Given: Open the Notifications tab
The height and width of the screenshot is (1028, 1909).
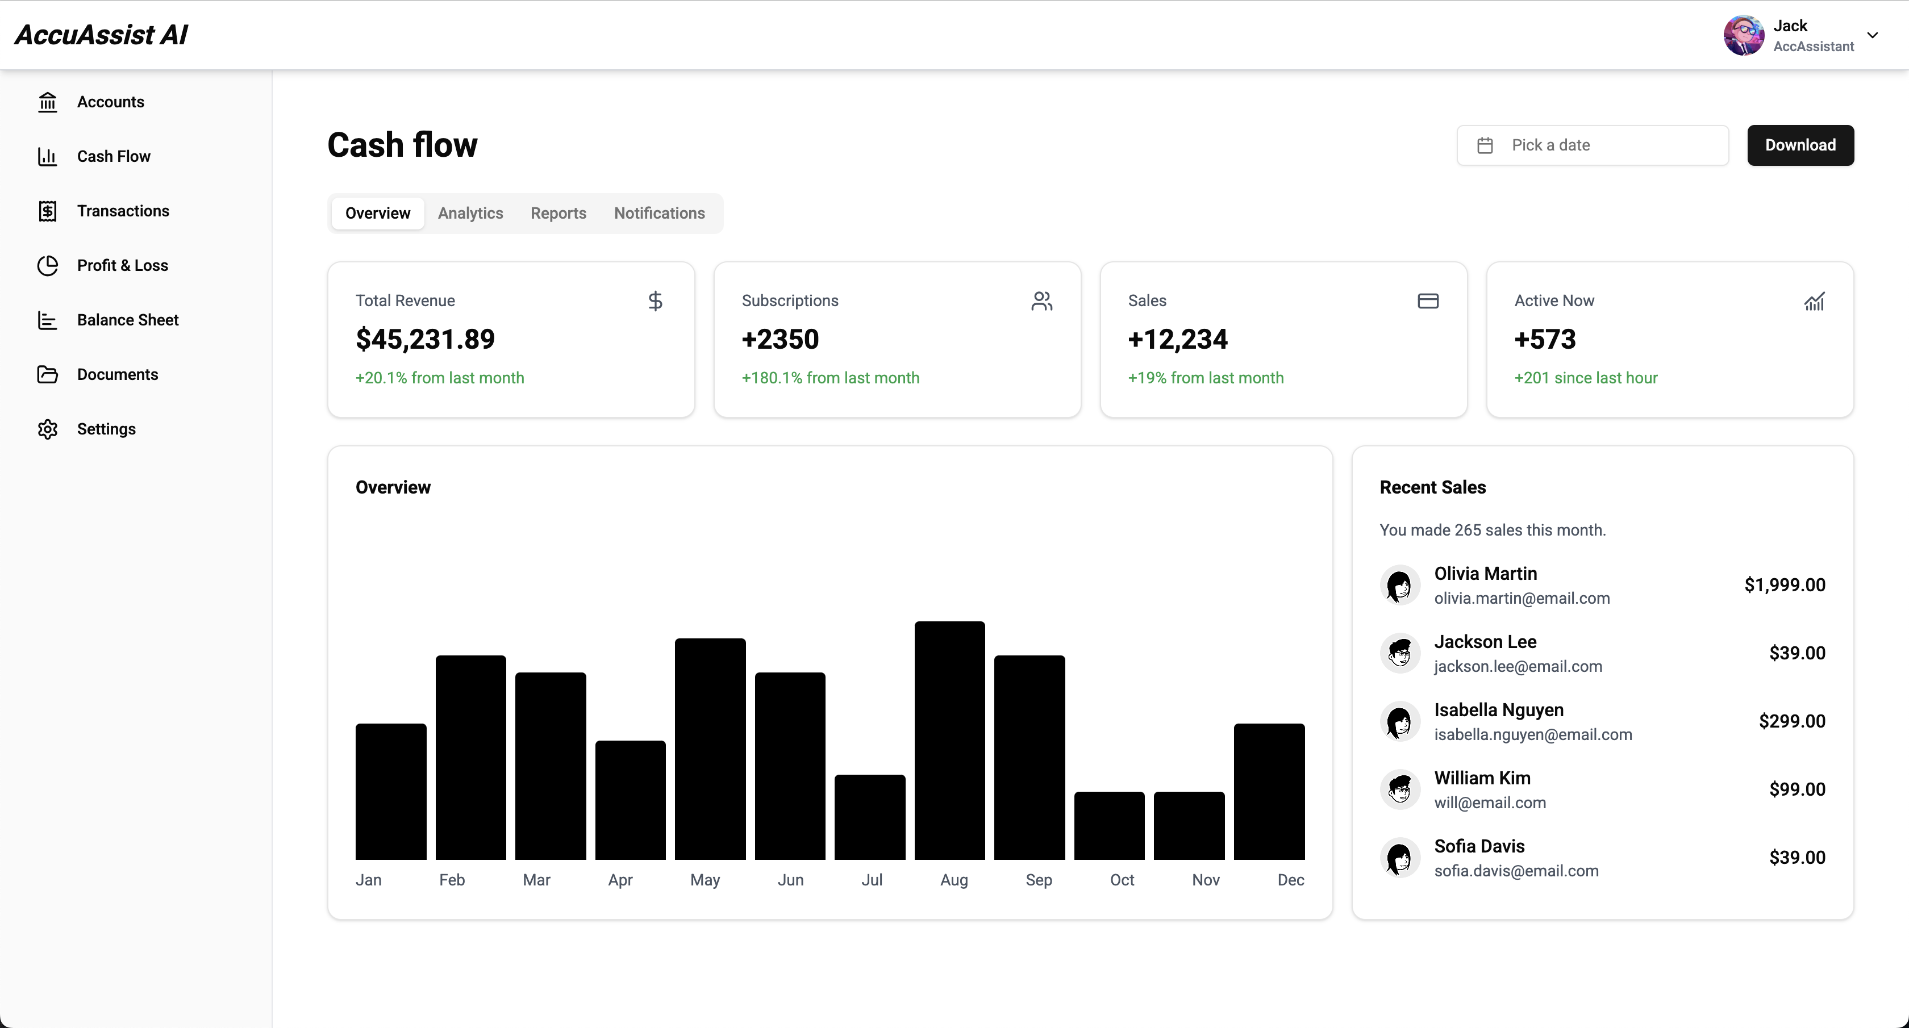Looking at the screenshot, I should pos(660,214).
